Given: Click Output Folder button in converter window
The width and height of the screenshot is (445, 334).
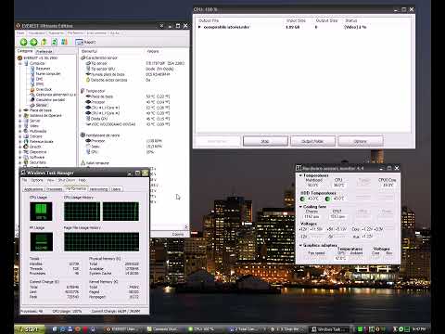Looking at the screenshot, I should [x=312, y=141].
